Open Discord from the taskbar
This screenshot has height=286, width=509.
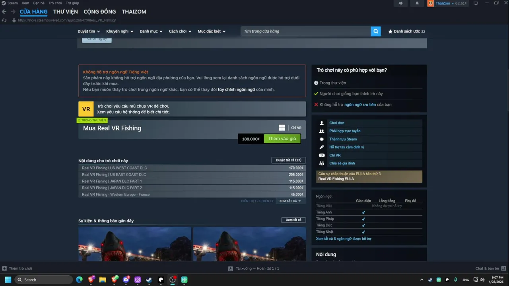pyautogui.click(x=126, y=280)
